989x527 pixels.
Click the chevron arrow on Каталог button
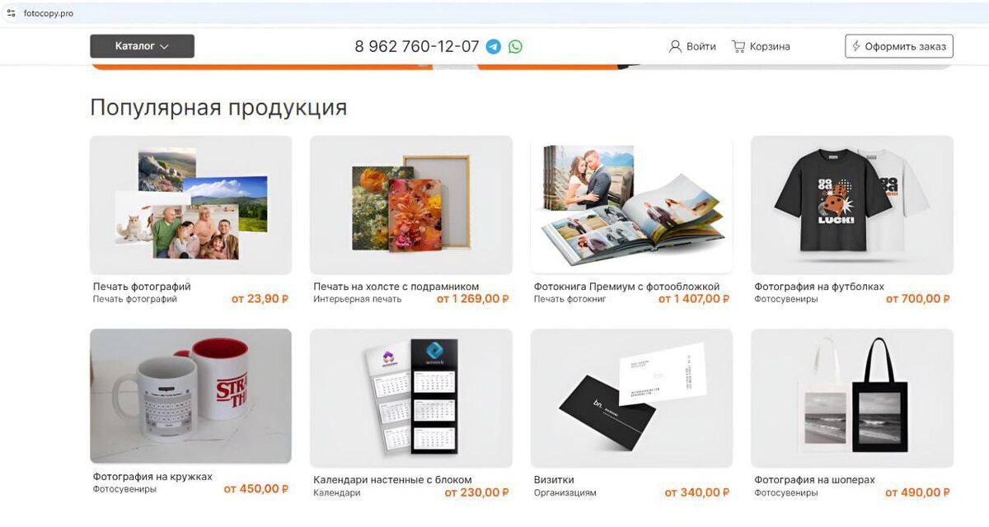[164, 47]
